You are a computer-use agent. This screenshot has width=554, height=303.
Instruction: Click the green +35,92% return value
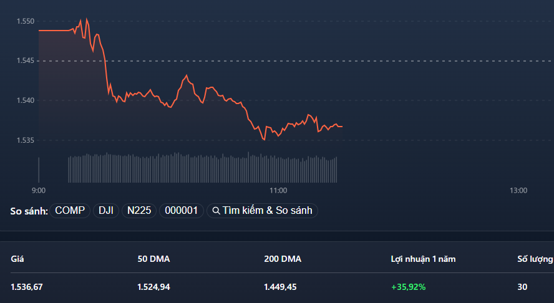pyautogui.click(x=409, y=287)
